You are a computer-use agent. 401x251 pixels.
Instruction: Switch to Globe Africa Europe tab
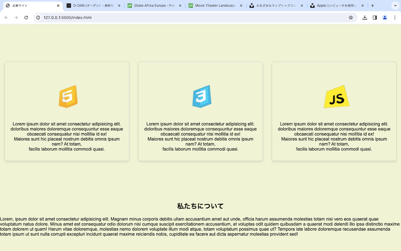coord(154,6)
